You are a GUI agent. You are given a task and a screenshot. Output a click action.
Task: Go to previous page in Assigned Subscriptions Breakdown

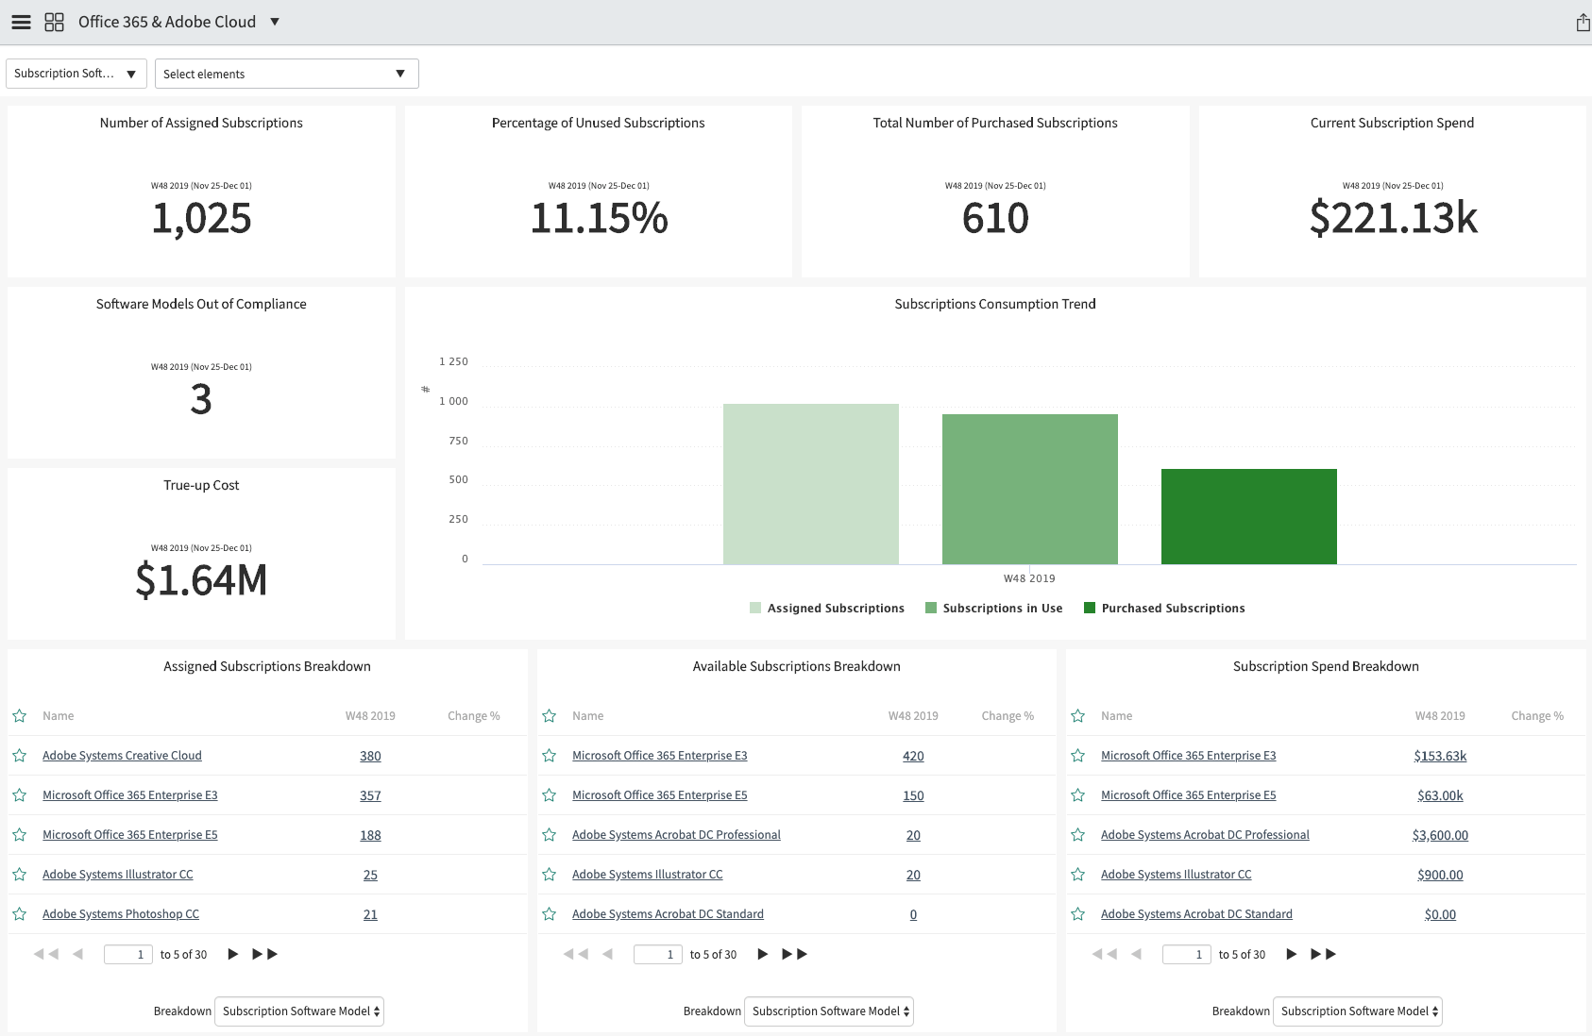coord(78,954)
